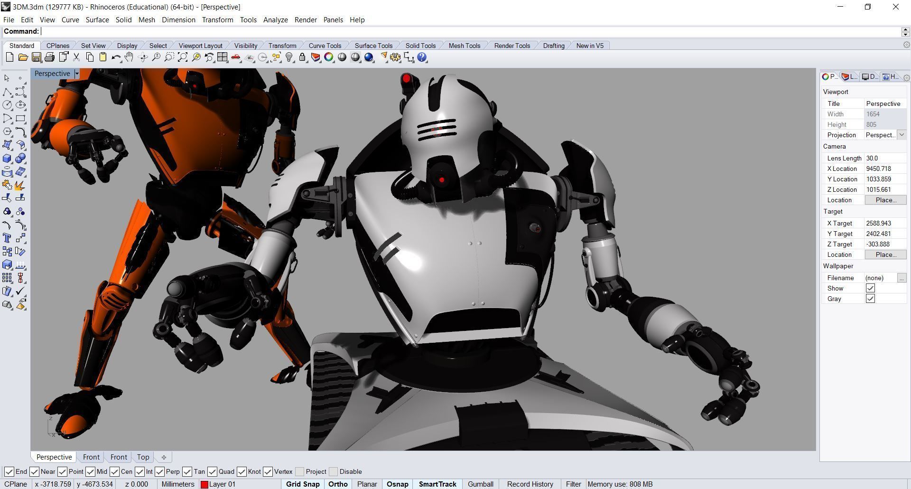The width and height of the screenshot is (911, 489).
Task: Open the Projection dropdown
Action: pyautogui.click(x=902, y=135)
